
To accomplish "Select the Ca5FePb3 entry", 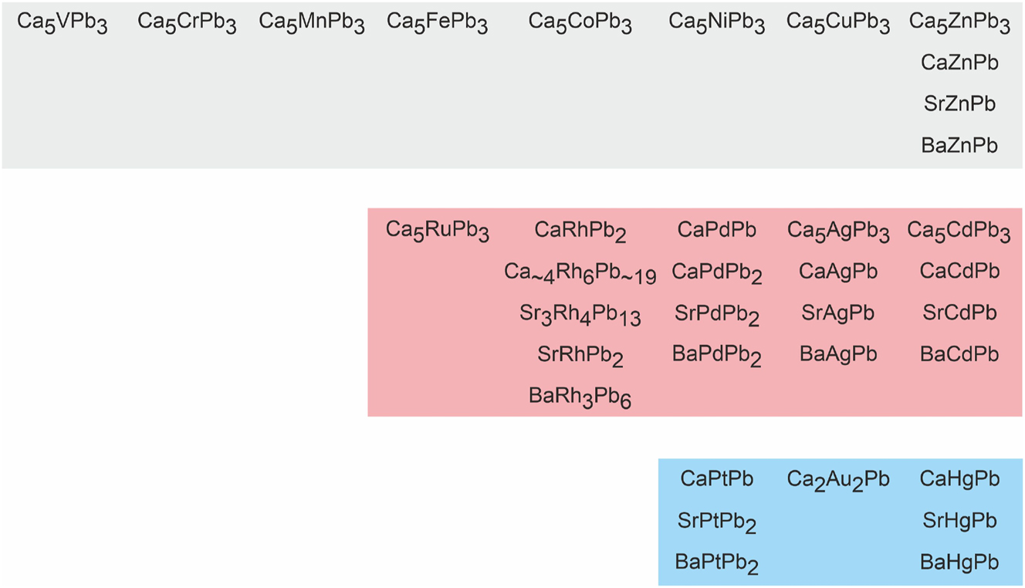I will (x=437, y=22).
